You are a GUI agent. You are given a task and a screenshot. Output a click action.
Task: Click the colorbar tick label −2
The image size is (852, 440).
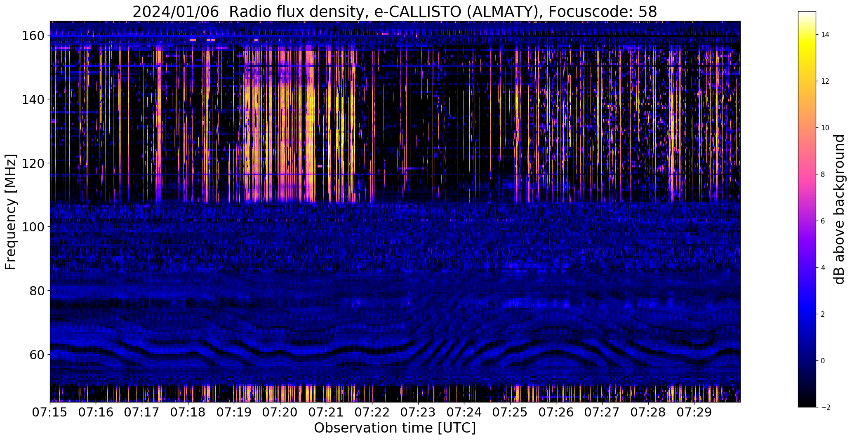tap(826, 407)
